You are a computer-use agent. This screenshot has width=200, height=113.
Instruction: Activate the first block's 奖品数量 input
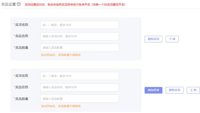(x=79, y=48)
